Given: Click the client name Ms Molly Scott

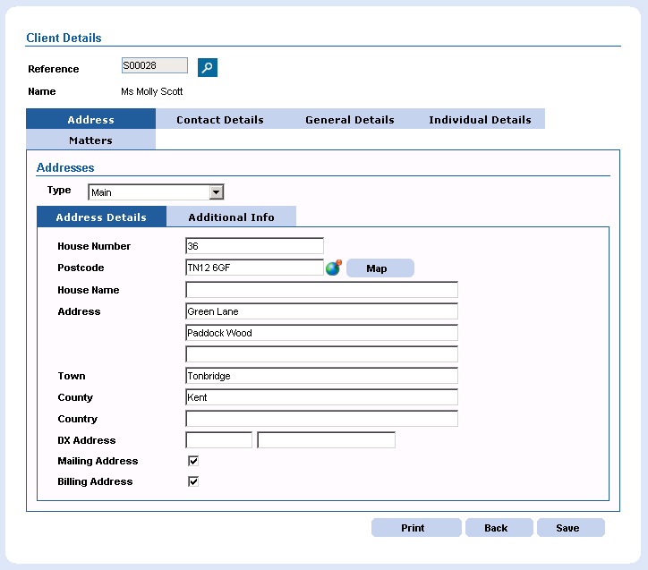Looking at the screenshot, I should (x=151, y=91).
